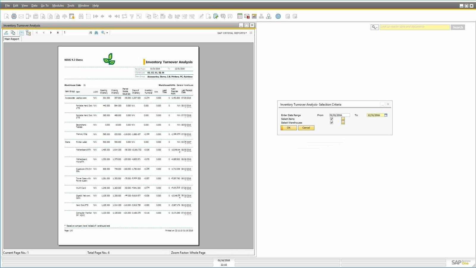Viewport: 476px width, 268px height.
Task: Open item selection with the ellipsis button
Action: tap(343, 119)
